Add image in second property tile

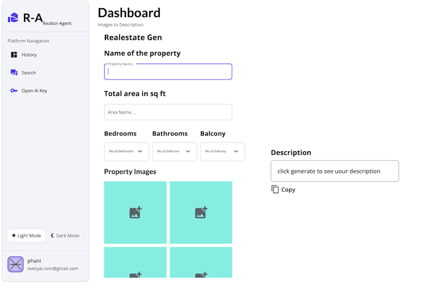click(201, 212)
